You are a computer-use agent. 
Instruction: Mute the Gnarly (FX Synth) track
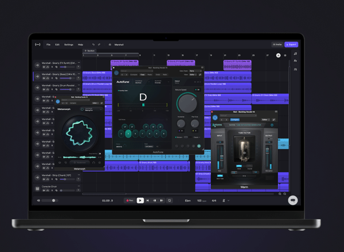click(44, 67)
